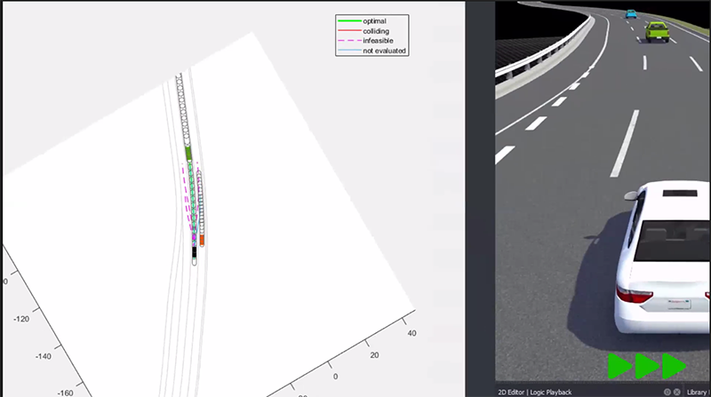Click the black ego marker in plot

[194, 254]
